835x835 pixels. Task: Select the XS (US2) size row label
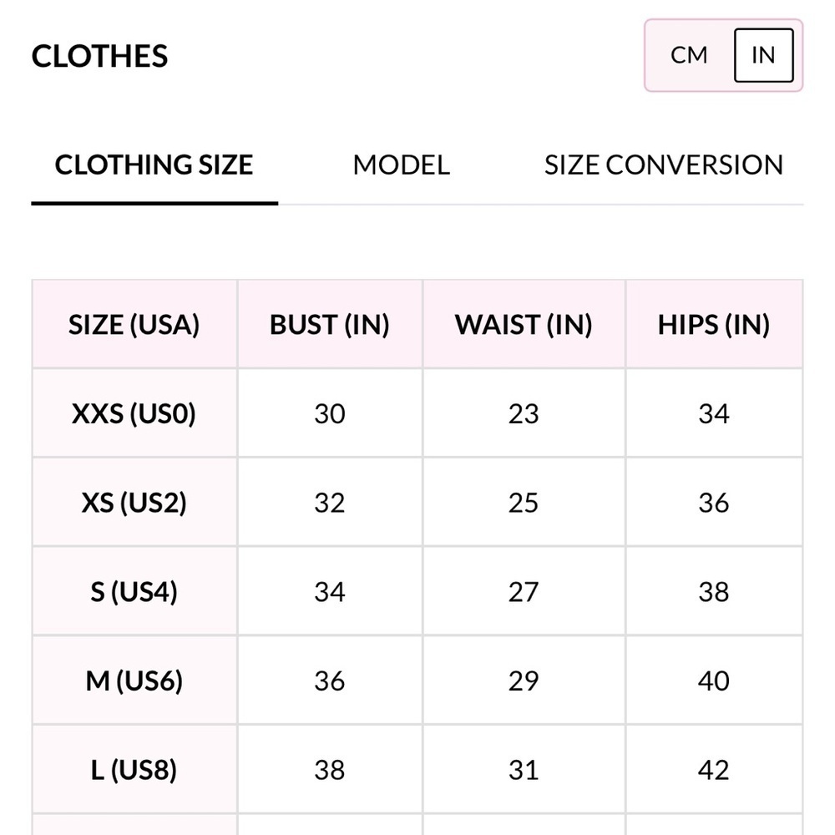coord(134,503)
